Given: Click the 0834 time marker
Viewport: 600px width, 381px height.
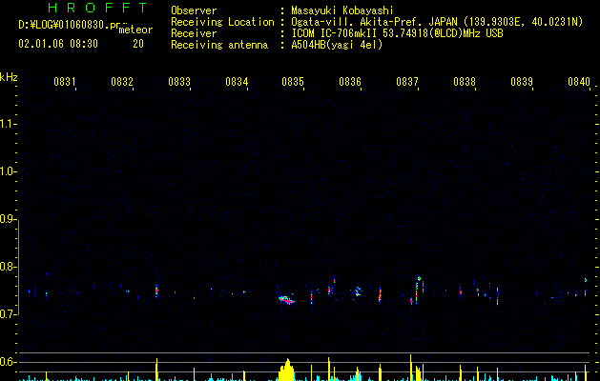Looking at the screenshot, I should 237,81.
